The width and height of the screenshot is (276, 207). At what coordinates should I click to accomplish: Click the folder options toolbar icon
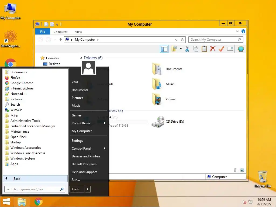point(174,49)
